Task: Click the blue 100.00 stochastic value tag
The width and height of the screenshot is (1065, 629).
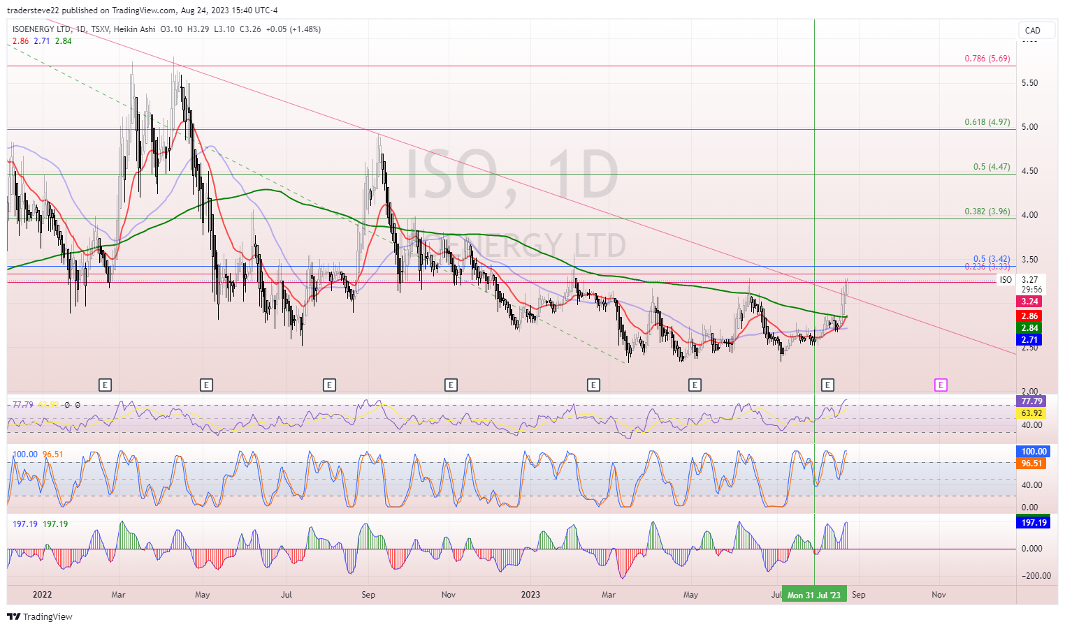Action: pos(1034,452)
